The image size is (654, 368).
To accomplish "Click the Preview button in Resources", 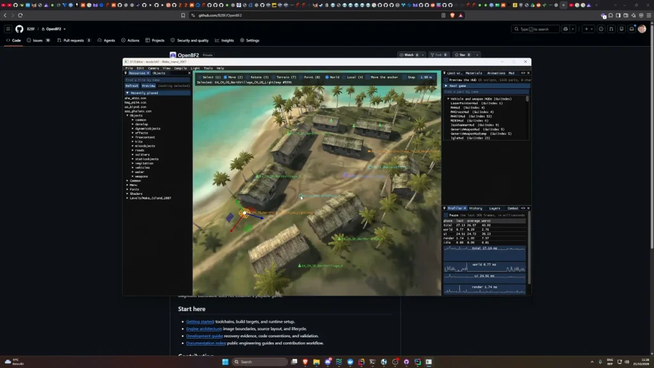I will 148,86.
